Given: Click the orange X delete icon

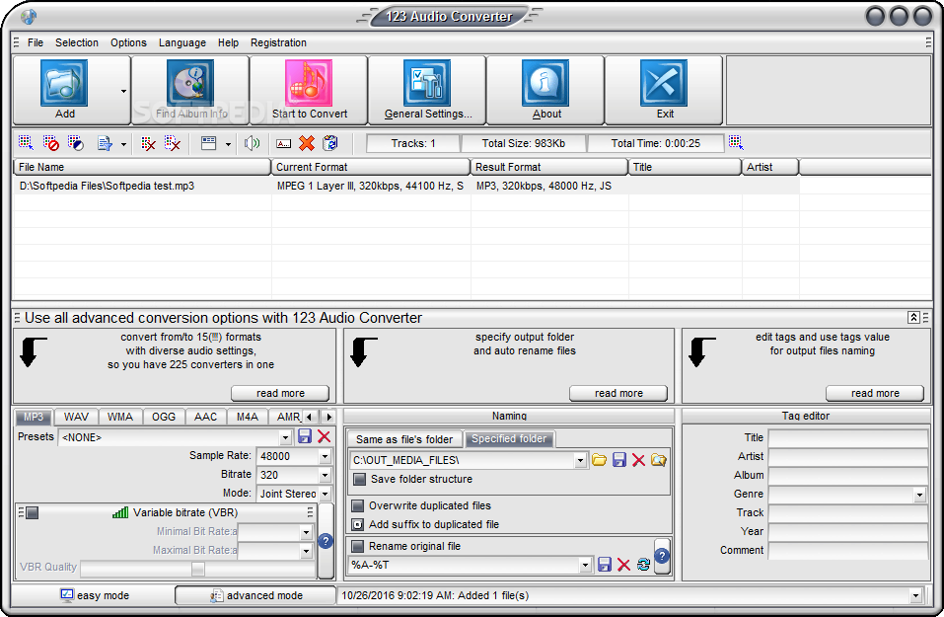Looking at the screenshot, I should [x=307, y=143].
